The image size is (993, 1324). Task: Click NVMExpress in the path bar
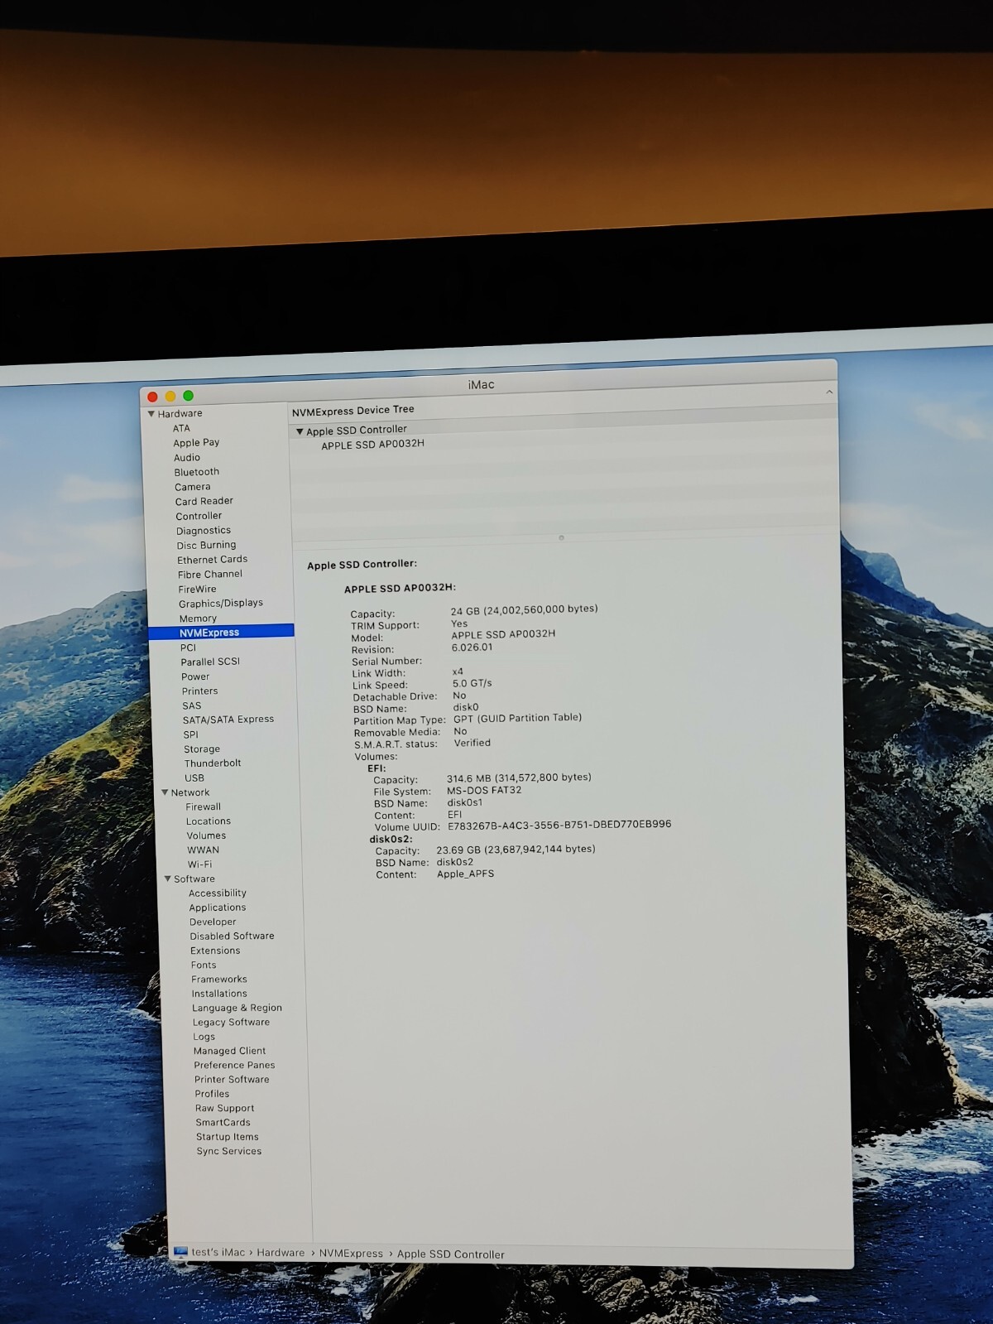pyautogui.click(x=351, y=1254)
